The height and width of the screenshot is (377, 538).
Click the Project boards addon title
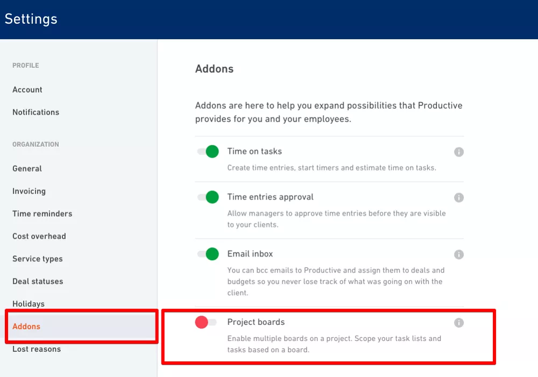pyautogui.click(x=256, y=322)
